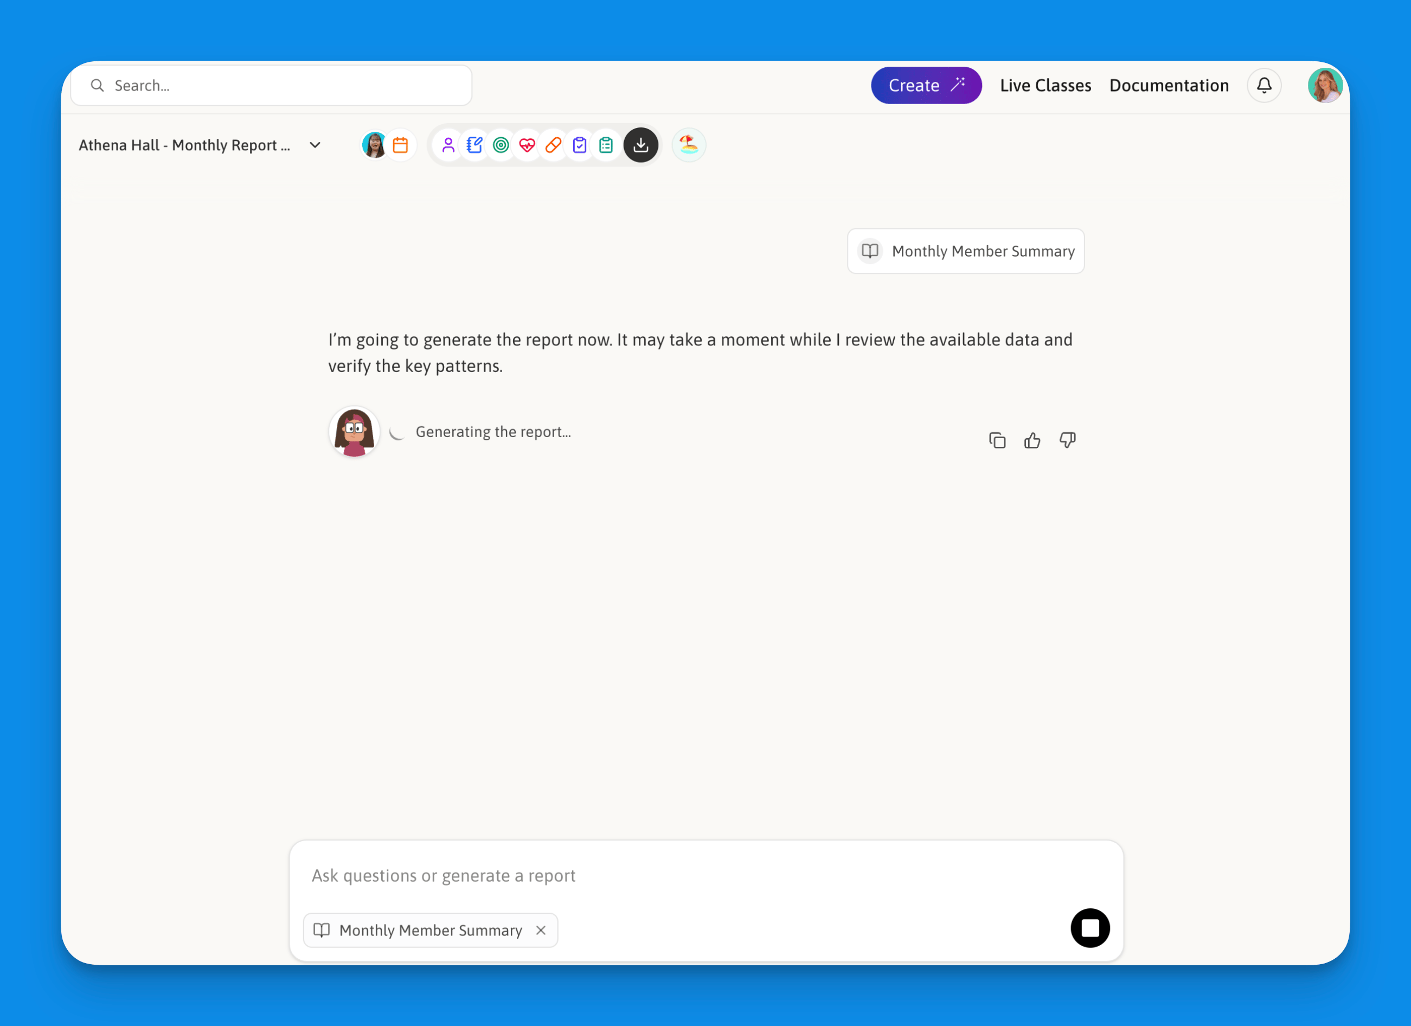Open the orange calendar icon
Viewport: 1411px width, 1026px height.
point(401,145)
